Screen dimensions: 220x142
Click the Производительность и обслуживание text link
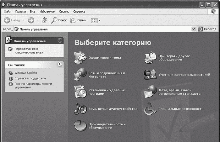pos(107,126)
